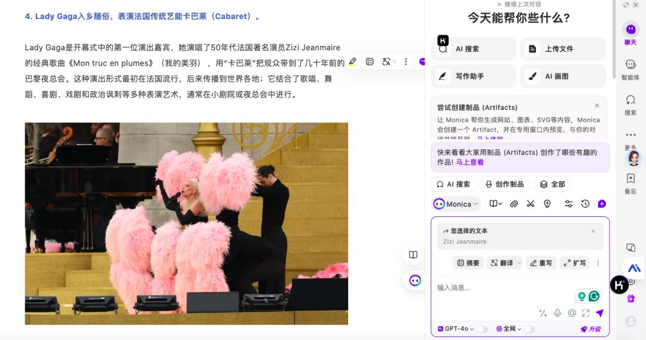Click the lightbulb icon in chat toolbar
This screenshot has height=340, width=646.
click(547, 204)
